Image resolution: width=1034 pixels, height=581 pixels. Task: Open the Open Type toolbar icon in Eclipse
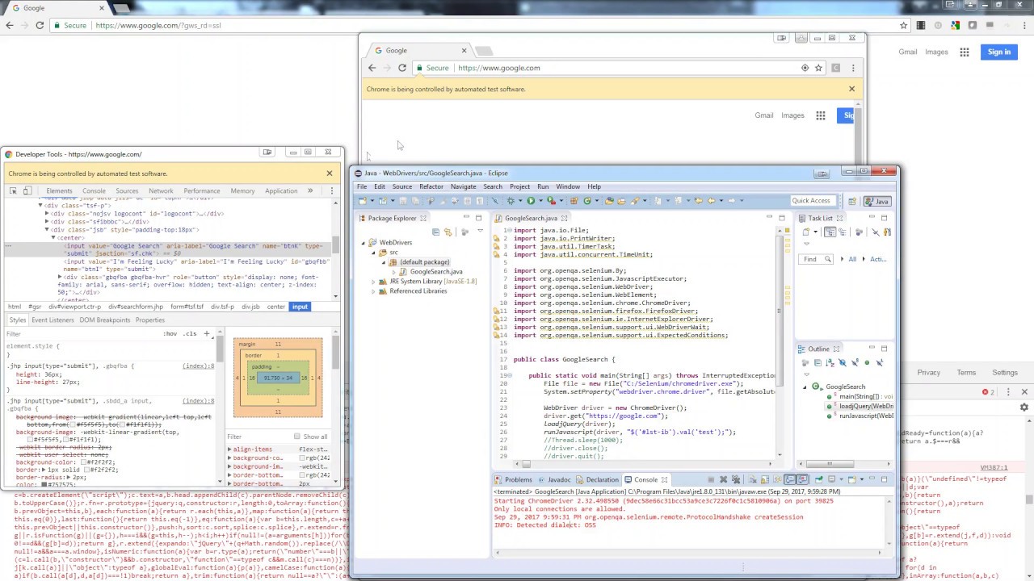click(x=609, y=201)
